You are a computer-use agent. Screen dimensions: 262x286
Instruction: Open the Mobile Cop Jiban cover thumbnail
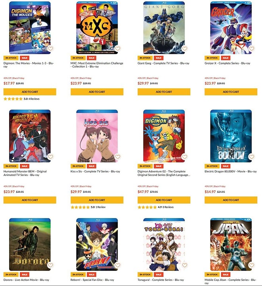click(231, 244)
